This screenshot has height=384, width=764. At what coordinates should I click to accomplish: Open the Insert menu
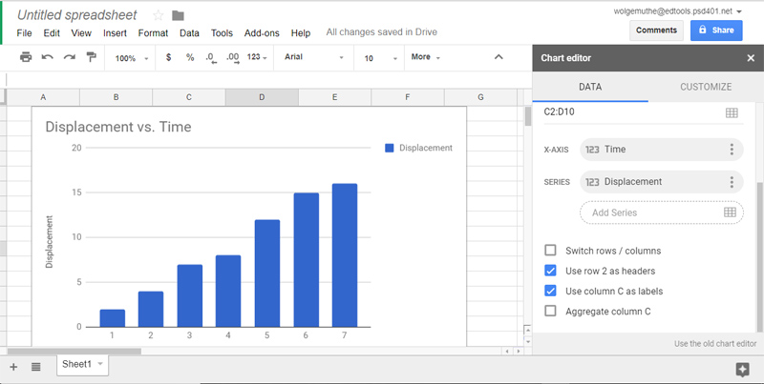point(115,32)
